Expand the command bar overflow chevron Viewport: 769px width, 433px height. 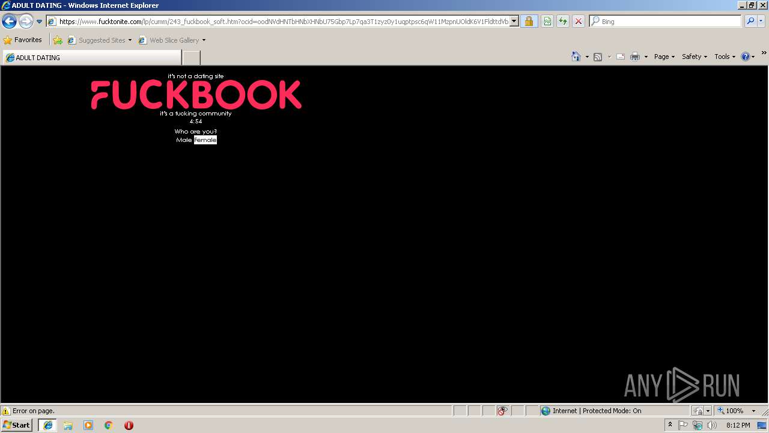click(x=764, y=54)
